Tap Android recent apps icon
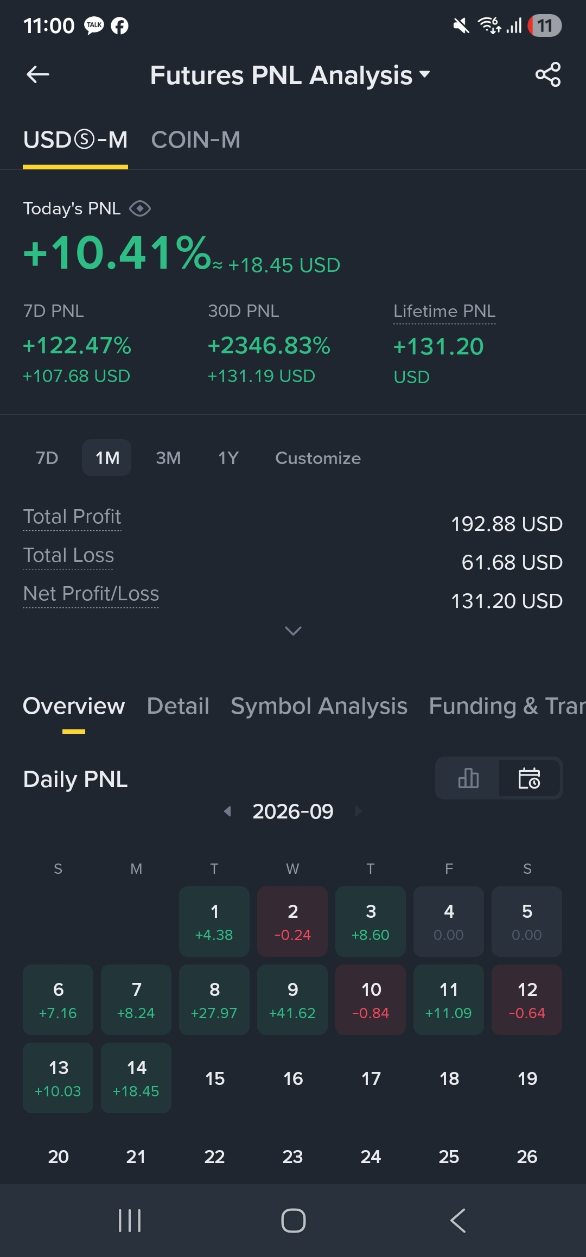Screen dimensions: 586x1257 click(130, 1221)
